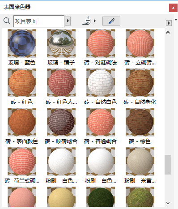Choose the dark green grass sphere

(x=101, y=196)
